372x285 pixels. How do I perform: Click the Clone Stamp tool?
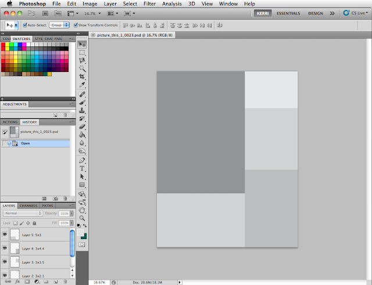[82, 110]
